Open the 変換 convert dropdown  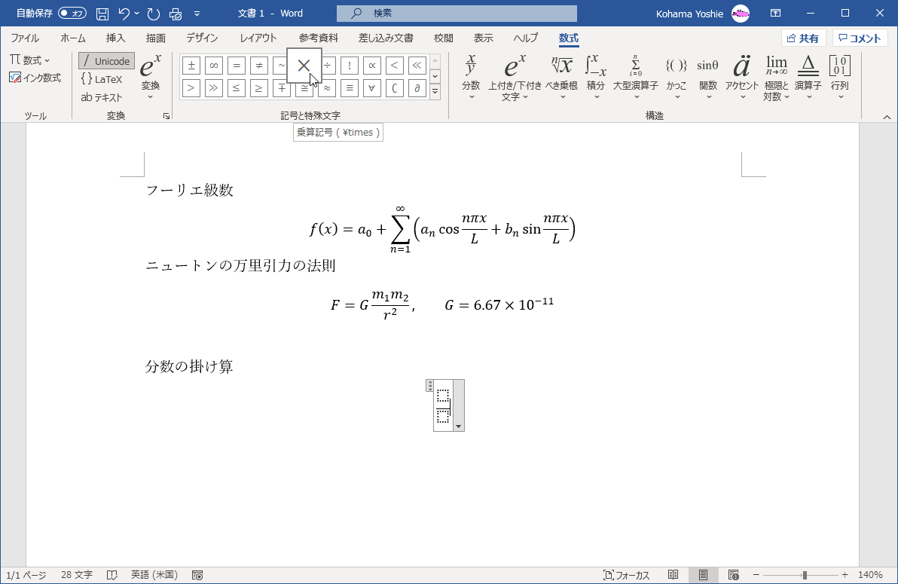pyautogui.click(x=151, y=78)
